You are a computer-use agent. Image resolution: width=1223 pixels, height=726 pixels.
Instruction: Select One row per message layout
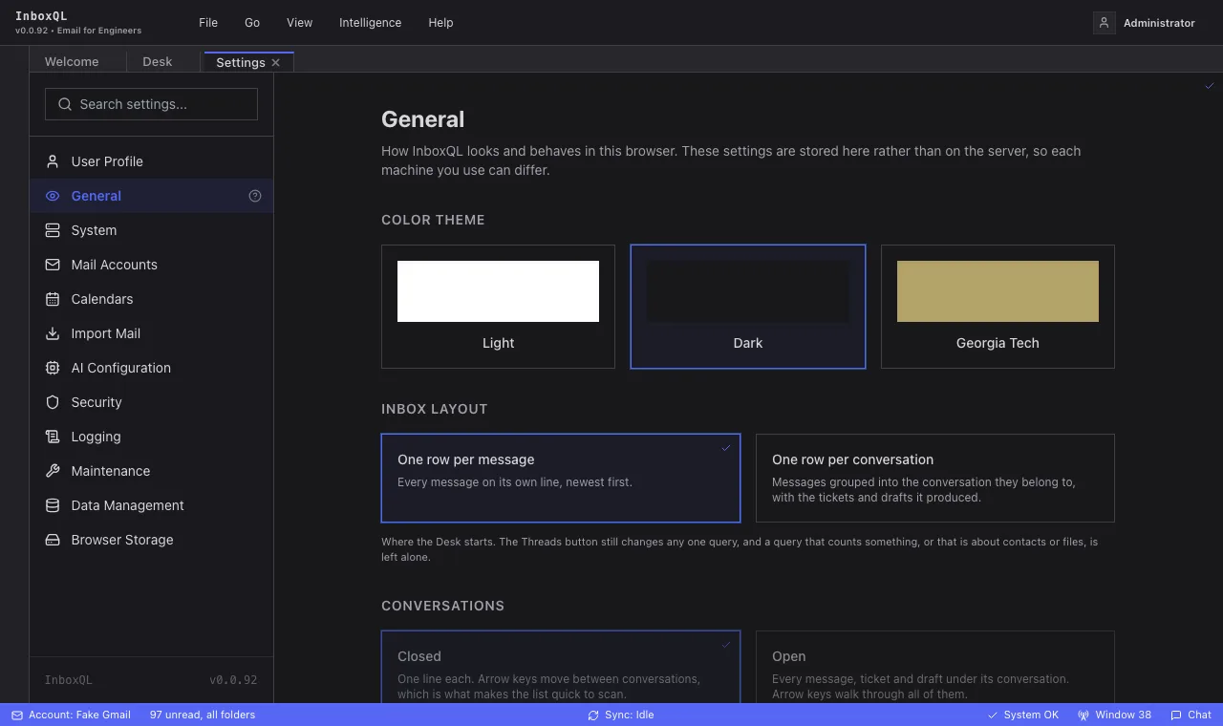tap(561, 478)
